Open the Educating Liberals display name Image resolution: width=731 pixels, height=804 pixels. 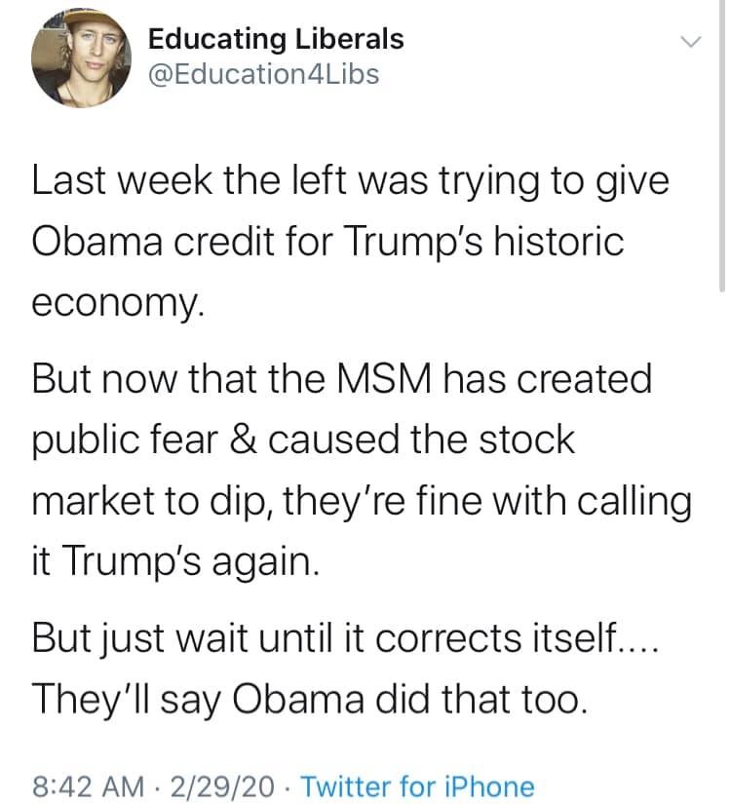275,39
